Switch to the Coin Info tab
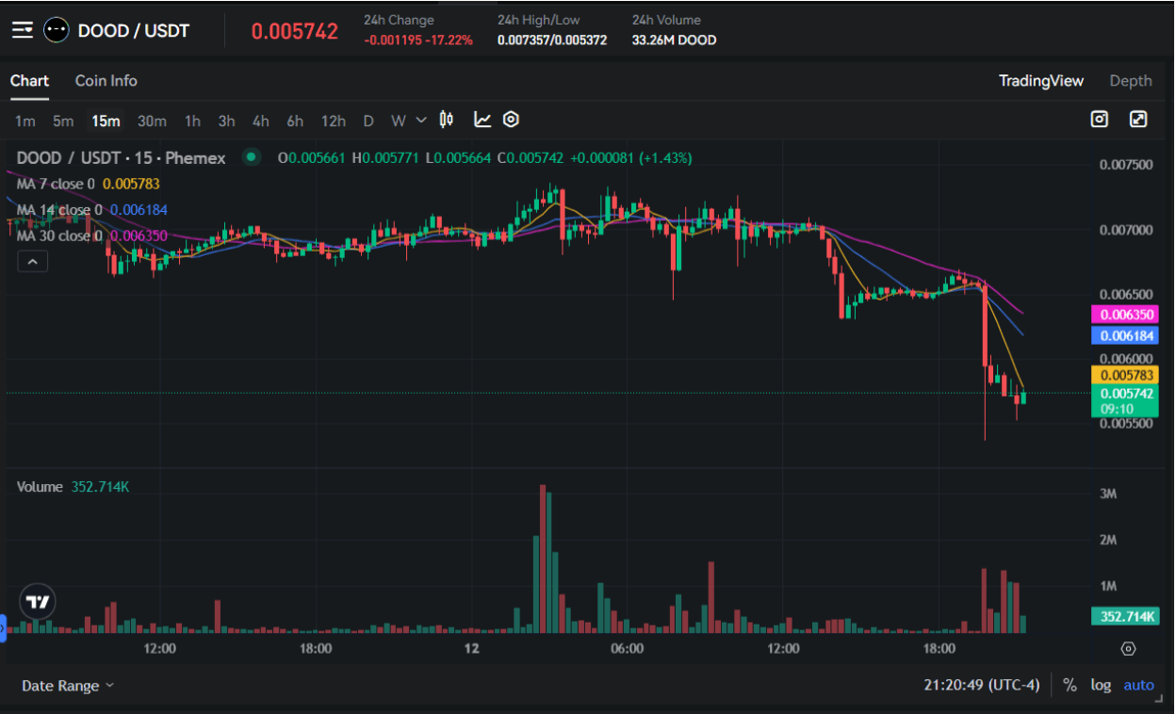The width and height of the screenshot is (1176, 714). (x=106, y=81)
